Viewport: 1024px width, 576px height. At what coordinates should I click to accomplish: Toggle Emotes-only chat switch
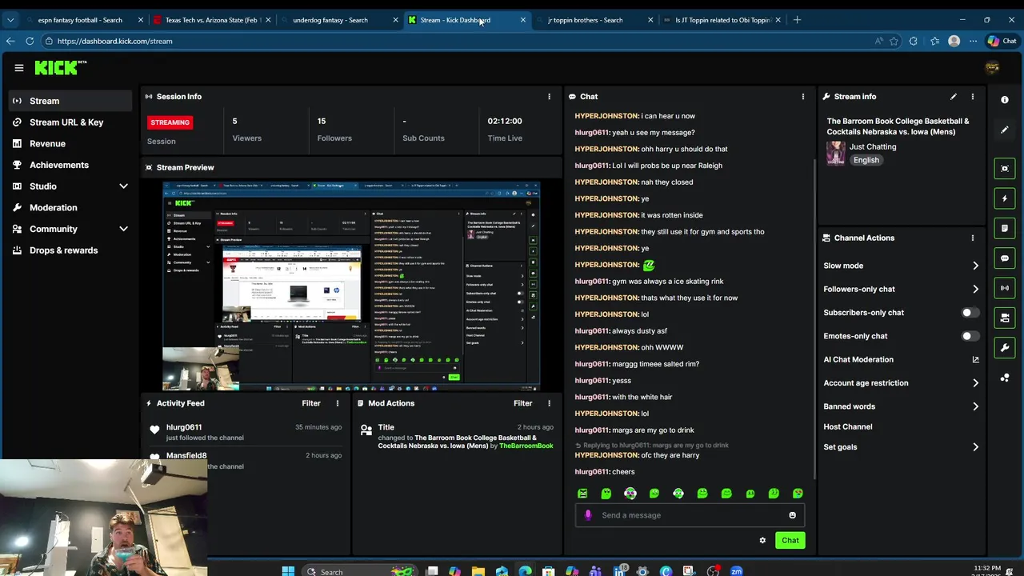coord(969,336)
